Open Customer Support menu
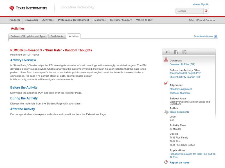The width and height of the screenshot is (225, 168). pos(121,20)
